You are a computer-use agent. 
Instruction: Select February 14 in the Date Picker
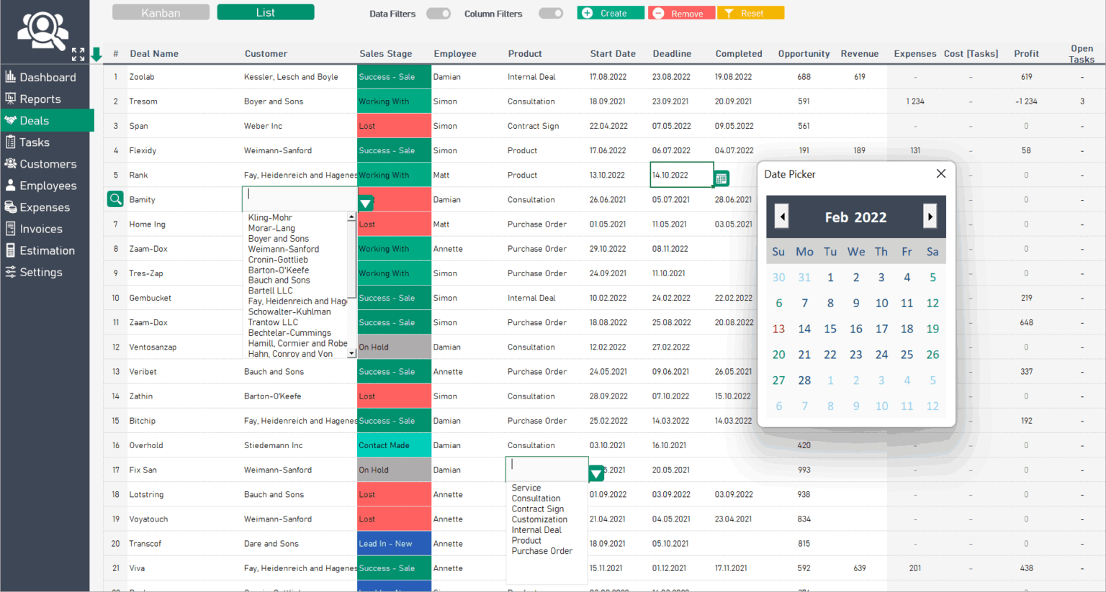coord(804,329)
